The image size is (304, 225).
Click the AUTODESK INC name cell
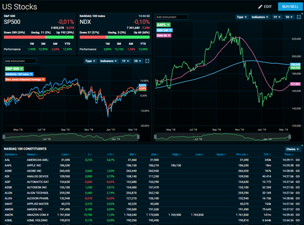pos(37,187)
